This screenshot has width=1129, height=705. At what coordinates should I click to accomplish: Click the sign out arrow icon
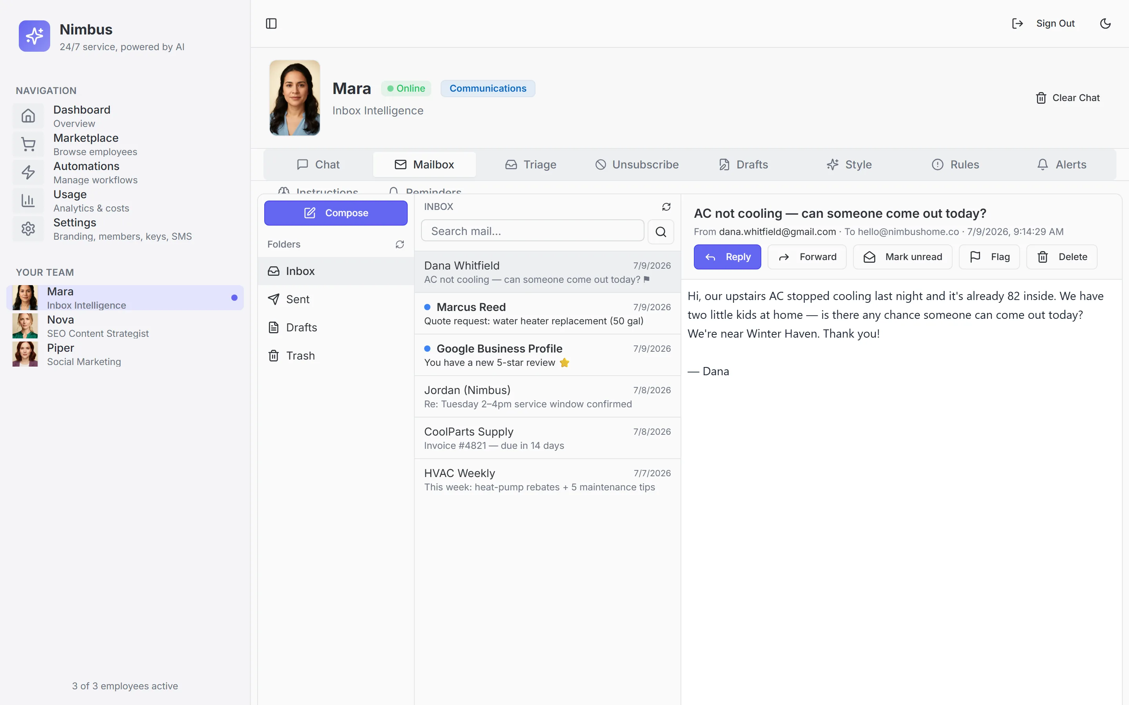click(x=1018, y=23)
